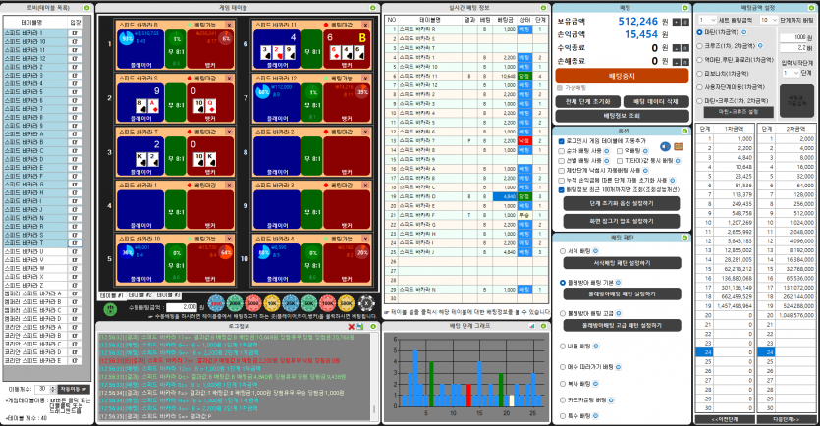Viewport: 820px width, 426px height.
Task: Click the 10K betting chip
Action: (x=270, y=304)
